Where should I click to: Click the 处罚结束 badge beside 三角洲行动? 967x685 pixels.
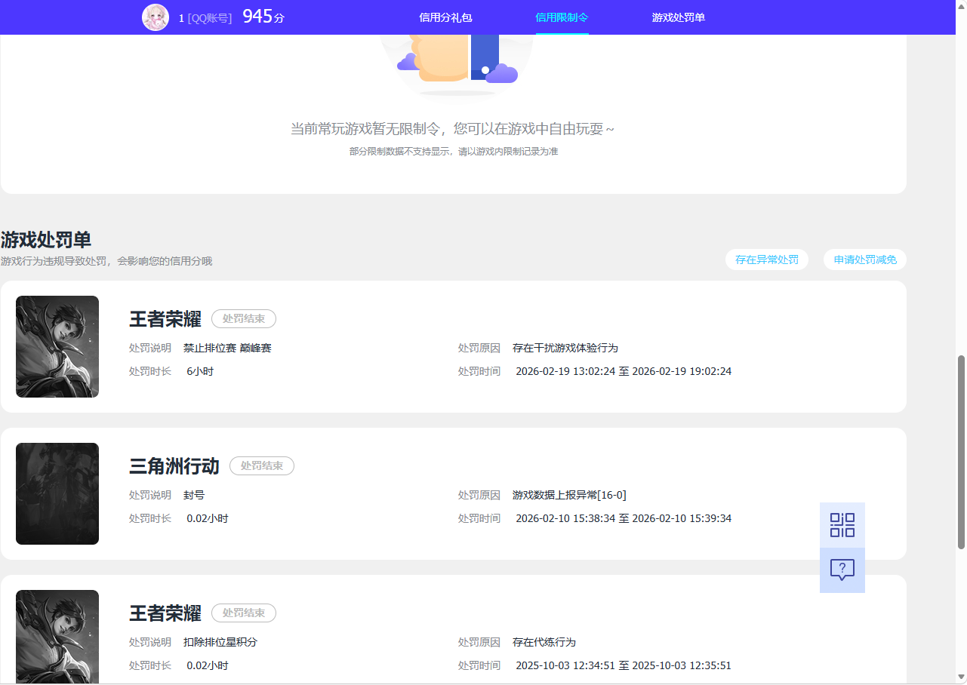[x=262, y=466]
